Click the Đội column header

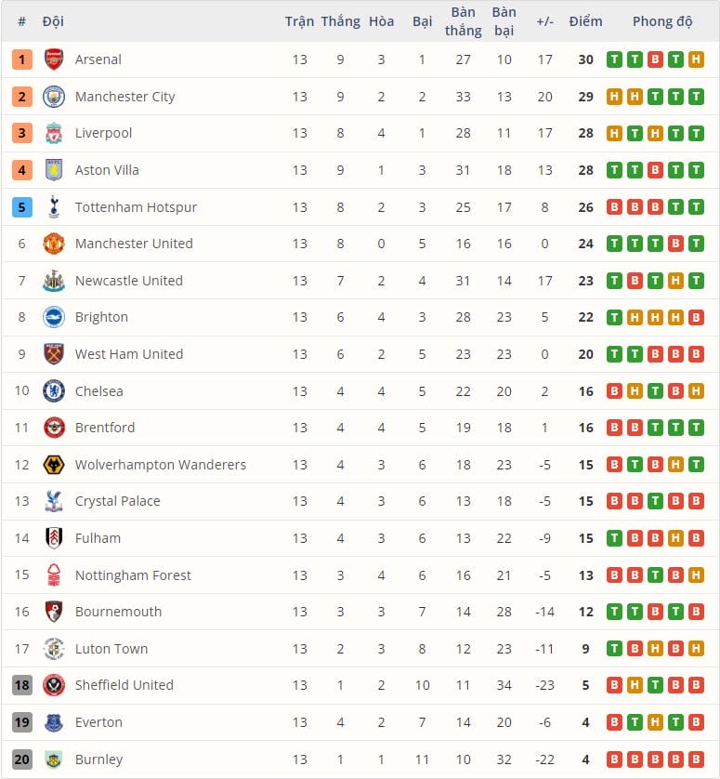53,21
